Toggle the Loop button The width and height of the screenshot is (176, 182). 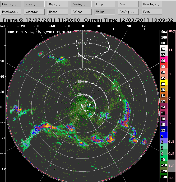click(x=105, y=4)
